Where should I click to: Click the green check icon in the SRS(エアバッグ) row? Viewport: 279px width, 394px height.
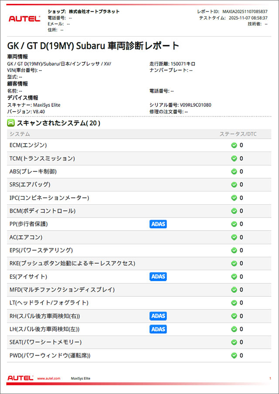pyautogui.click(x=234, y=185)
